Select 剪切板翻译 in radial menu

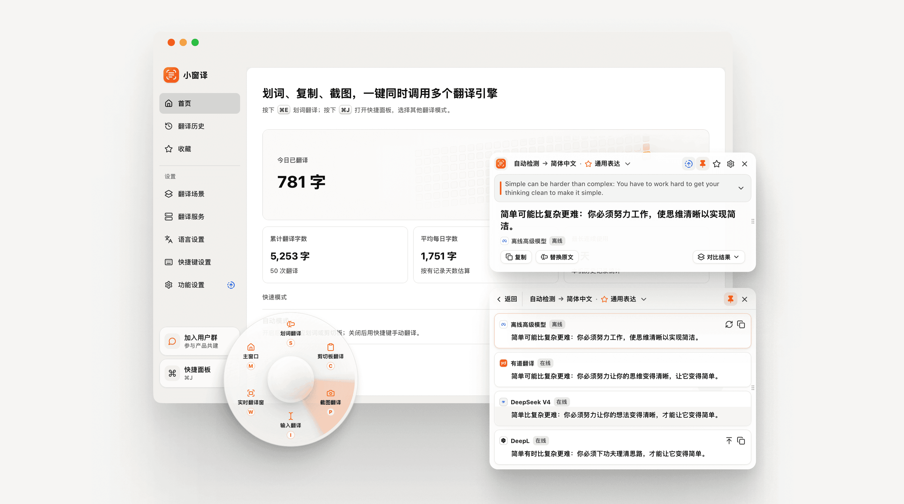click(331, 356)
